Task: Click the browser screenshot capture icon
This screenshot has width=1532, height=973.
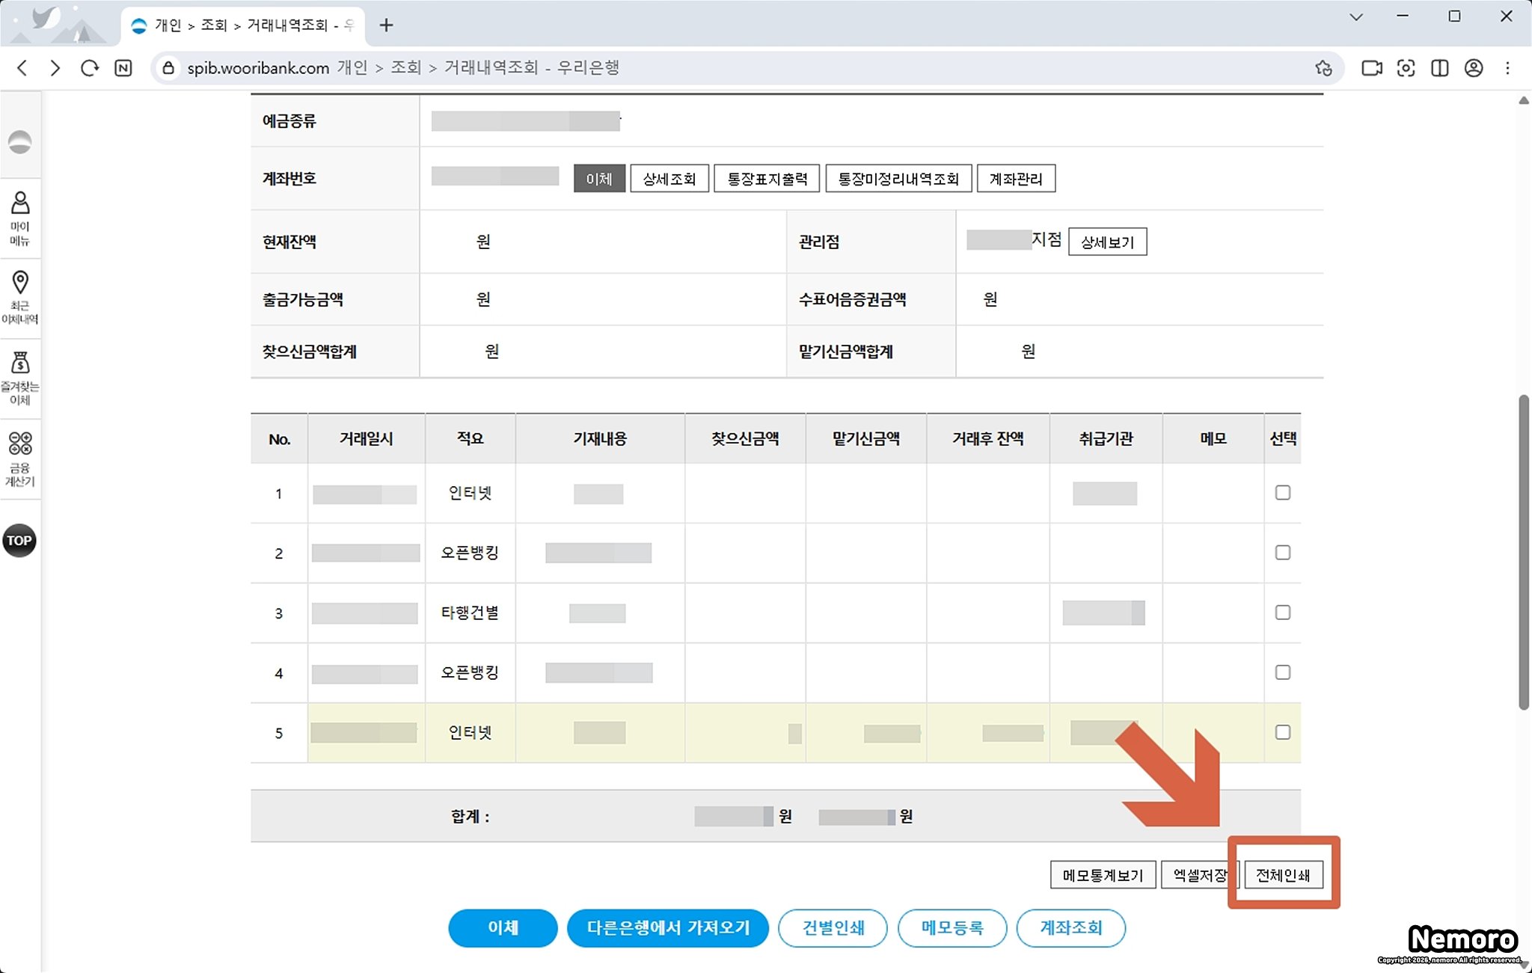Action: pyautogui.click(x=1406, y=68)
